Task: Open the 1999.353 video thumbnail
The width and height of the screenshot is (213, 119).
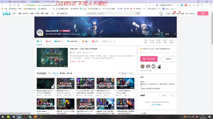Action: [65, 83]
